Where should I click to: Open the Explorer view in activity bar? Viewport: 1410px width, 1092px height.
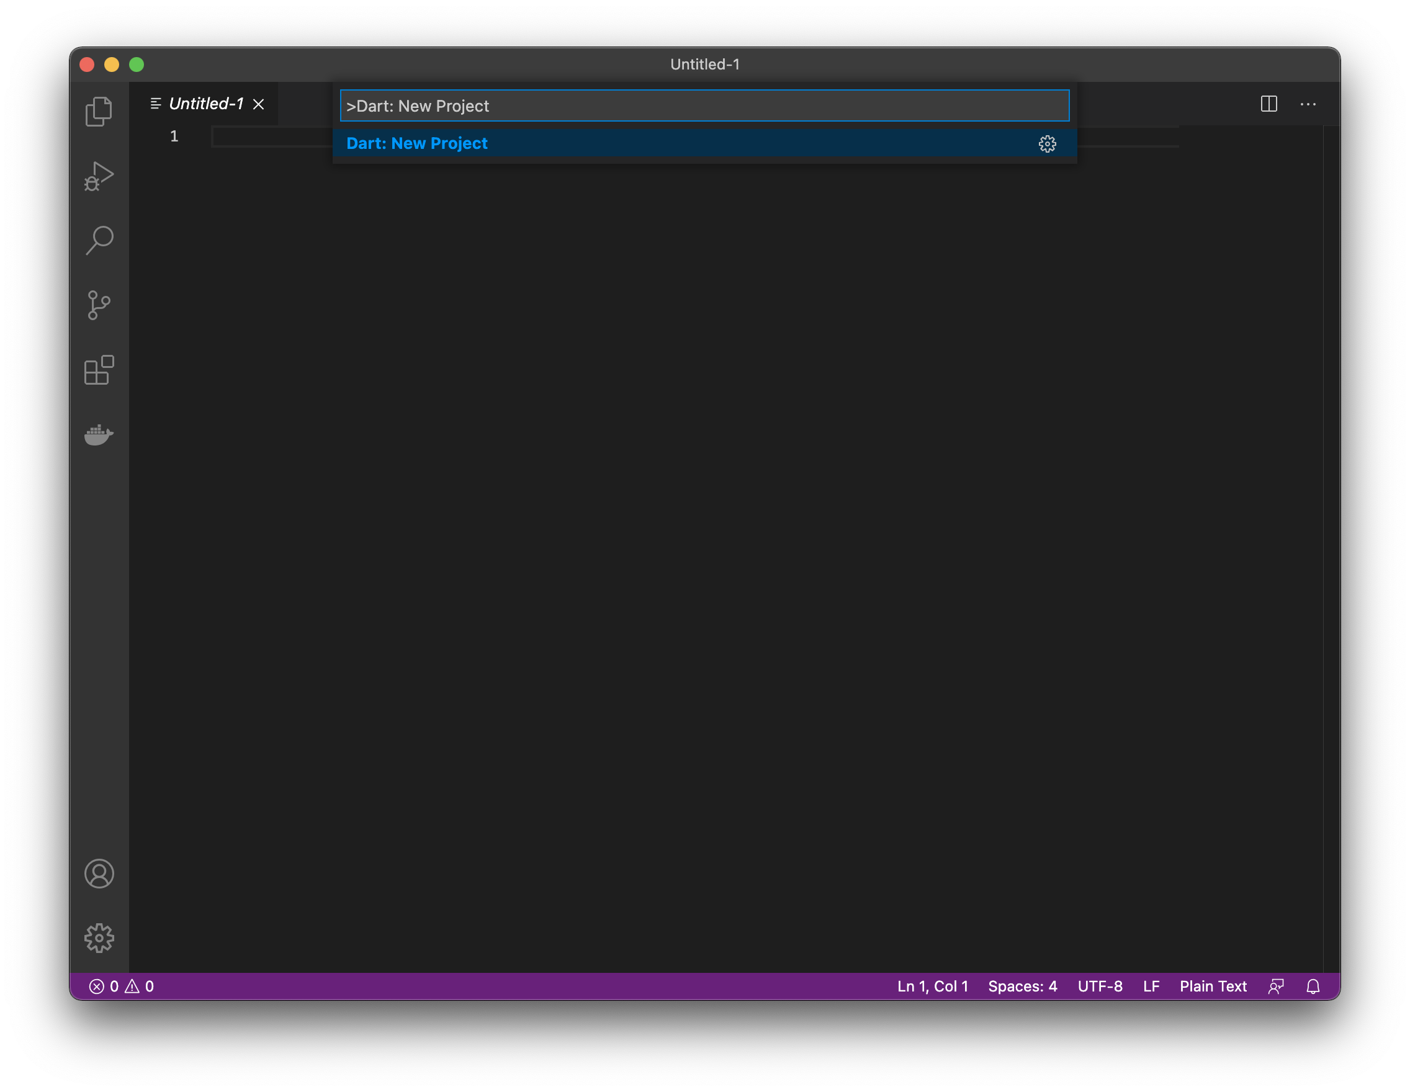coord(99,111)
